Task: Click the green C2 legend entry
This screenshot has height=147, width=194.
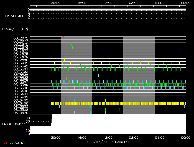Action: [11, 143]
